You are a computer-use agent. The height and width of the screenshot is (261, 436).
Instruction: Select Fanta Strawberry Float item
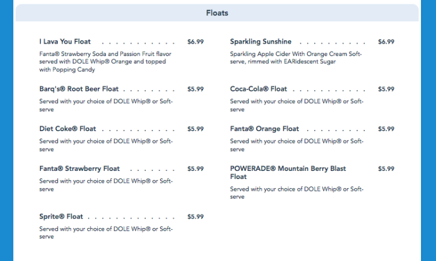79,168
